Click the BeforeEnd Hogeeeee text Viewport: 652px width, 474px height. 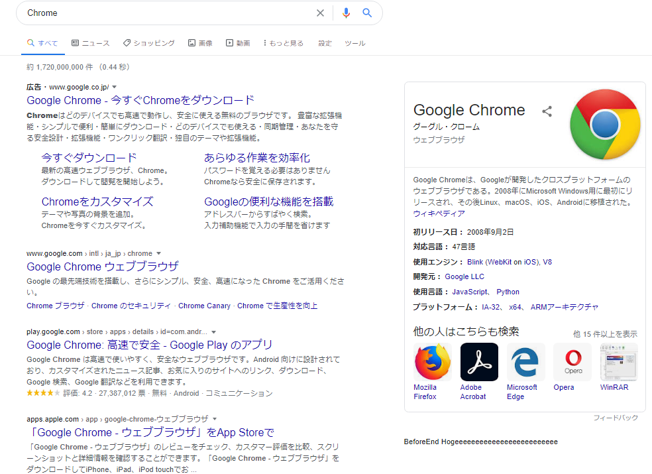pos(480,442)
